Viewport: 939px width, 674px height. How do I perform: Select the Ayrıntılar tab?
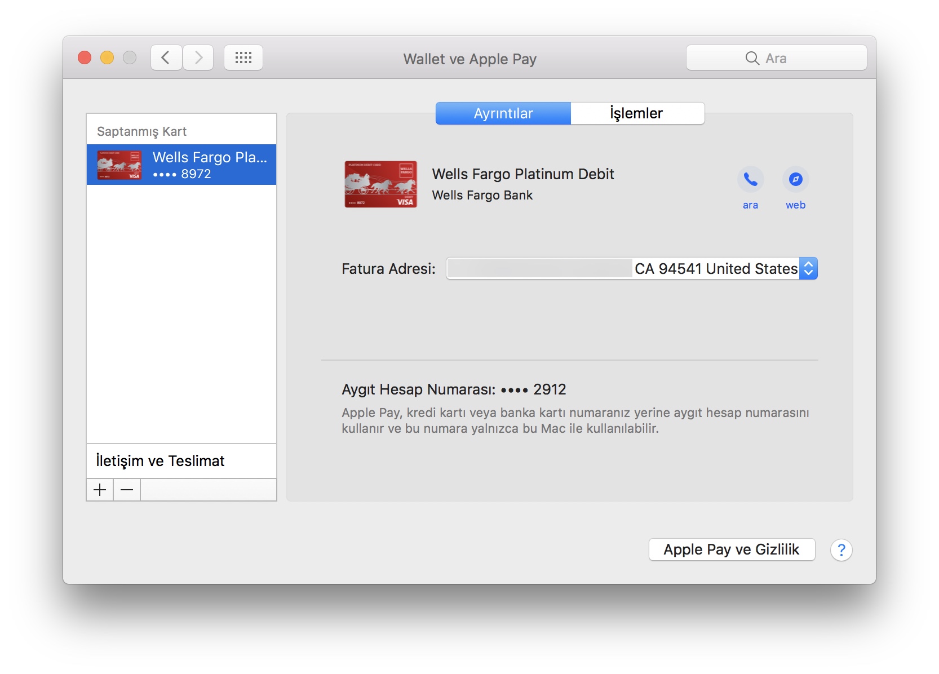tap(503, 113)
